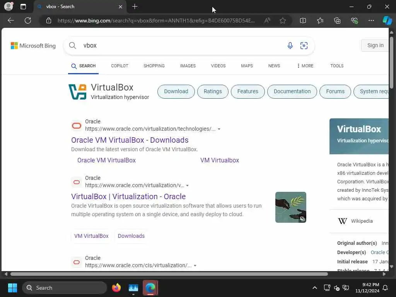
Task: Expand dropdown beside oracle.com/cis/virtualization URL
Action: (x=195, y=266)
